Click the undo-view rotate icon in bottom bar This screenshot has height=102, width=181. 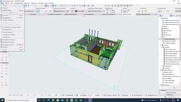pyautogui.click(x=10, y=95)
